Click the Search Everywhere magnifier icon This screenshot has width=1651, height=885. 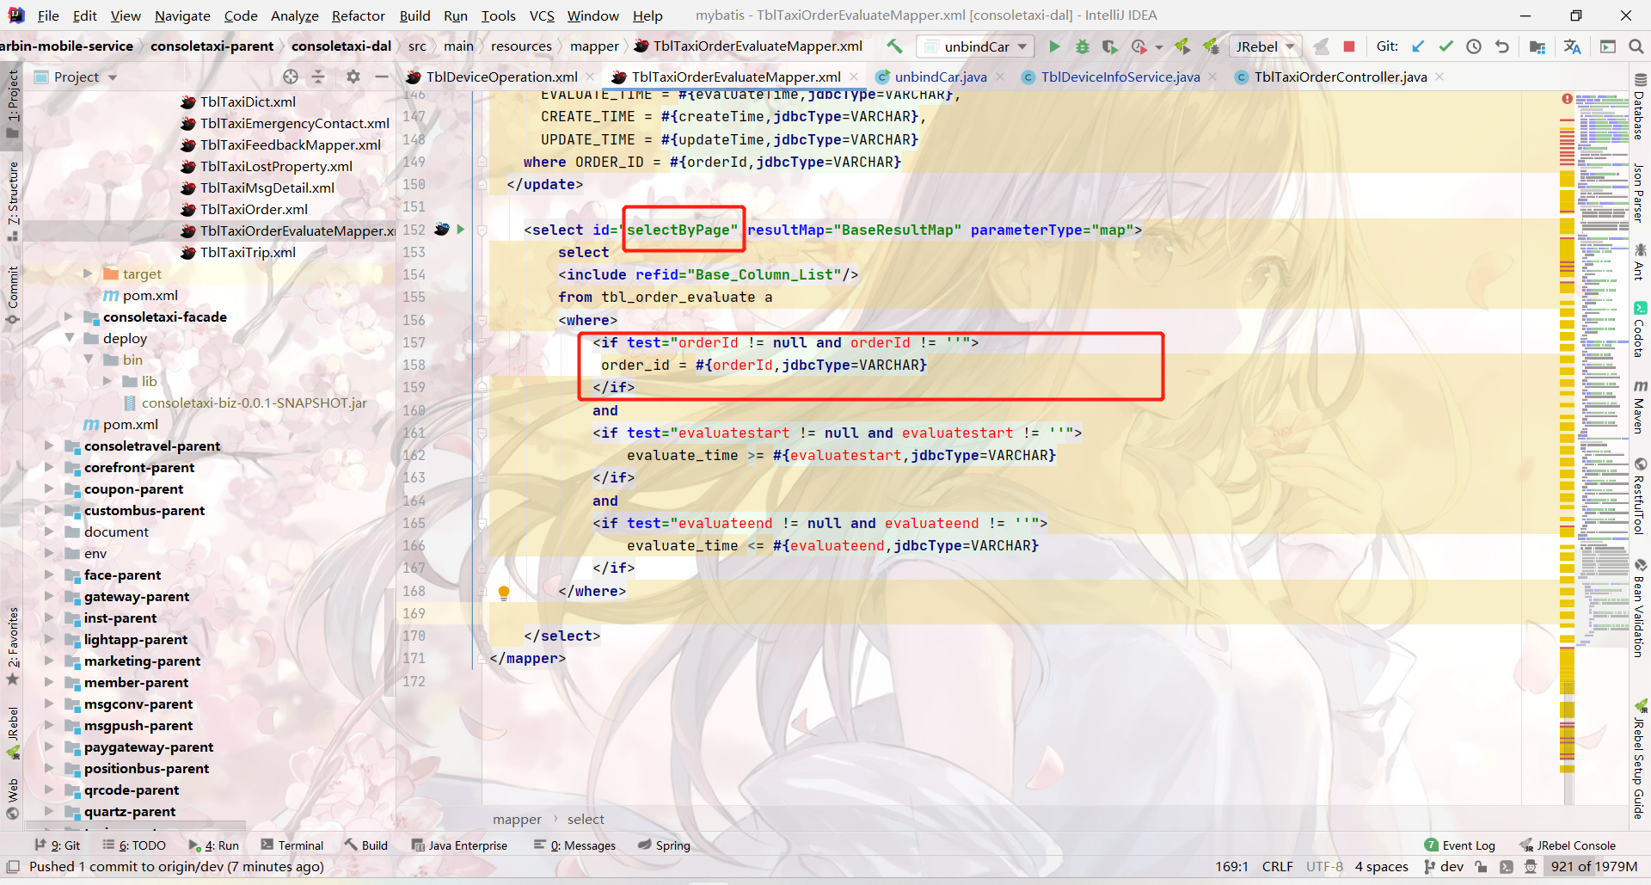point(1636,46)
